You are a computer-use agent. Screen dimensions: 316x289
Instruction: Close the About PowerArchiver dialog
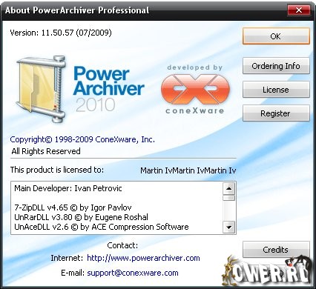click(299, 10)
